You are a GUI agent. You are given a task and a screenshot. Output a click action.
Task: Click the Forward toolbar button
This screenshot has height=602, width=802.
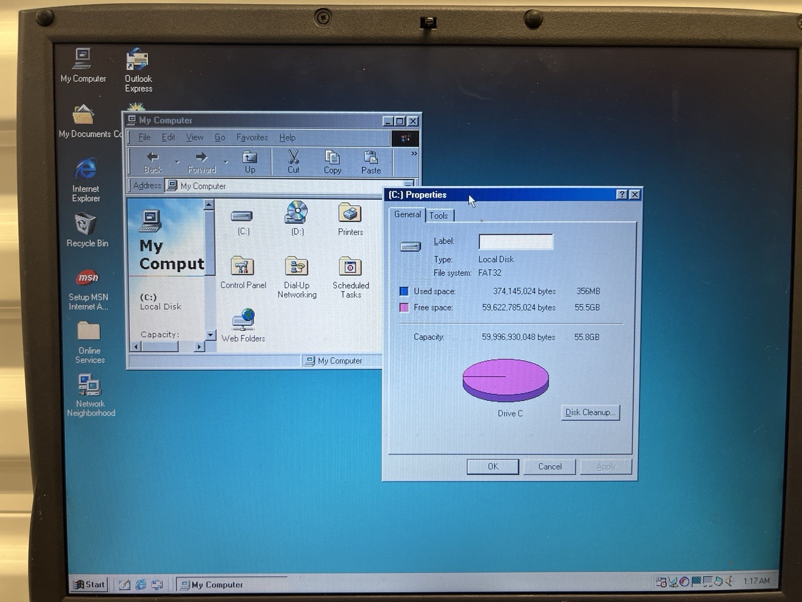202,163
